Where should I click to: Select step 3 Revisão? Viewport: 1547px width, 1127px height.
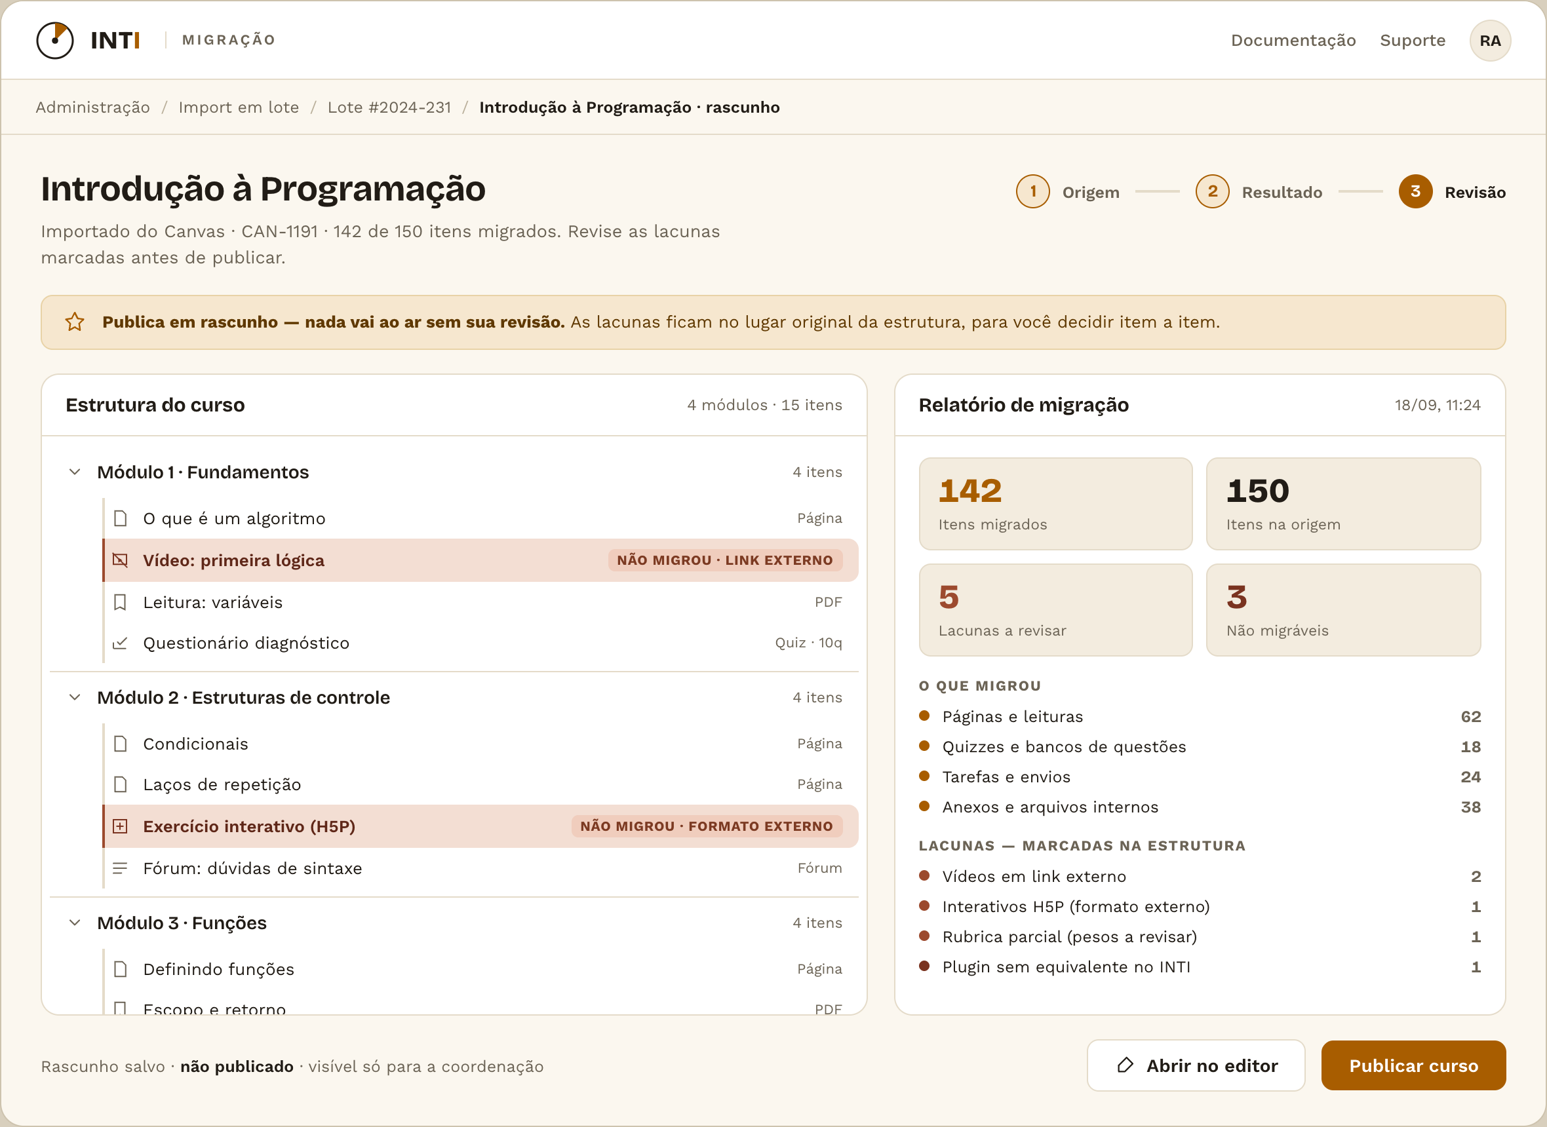(1452, 192)
